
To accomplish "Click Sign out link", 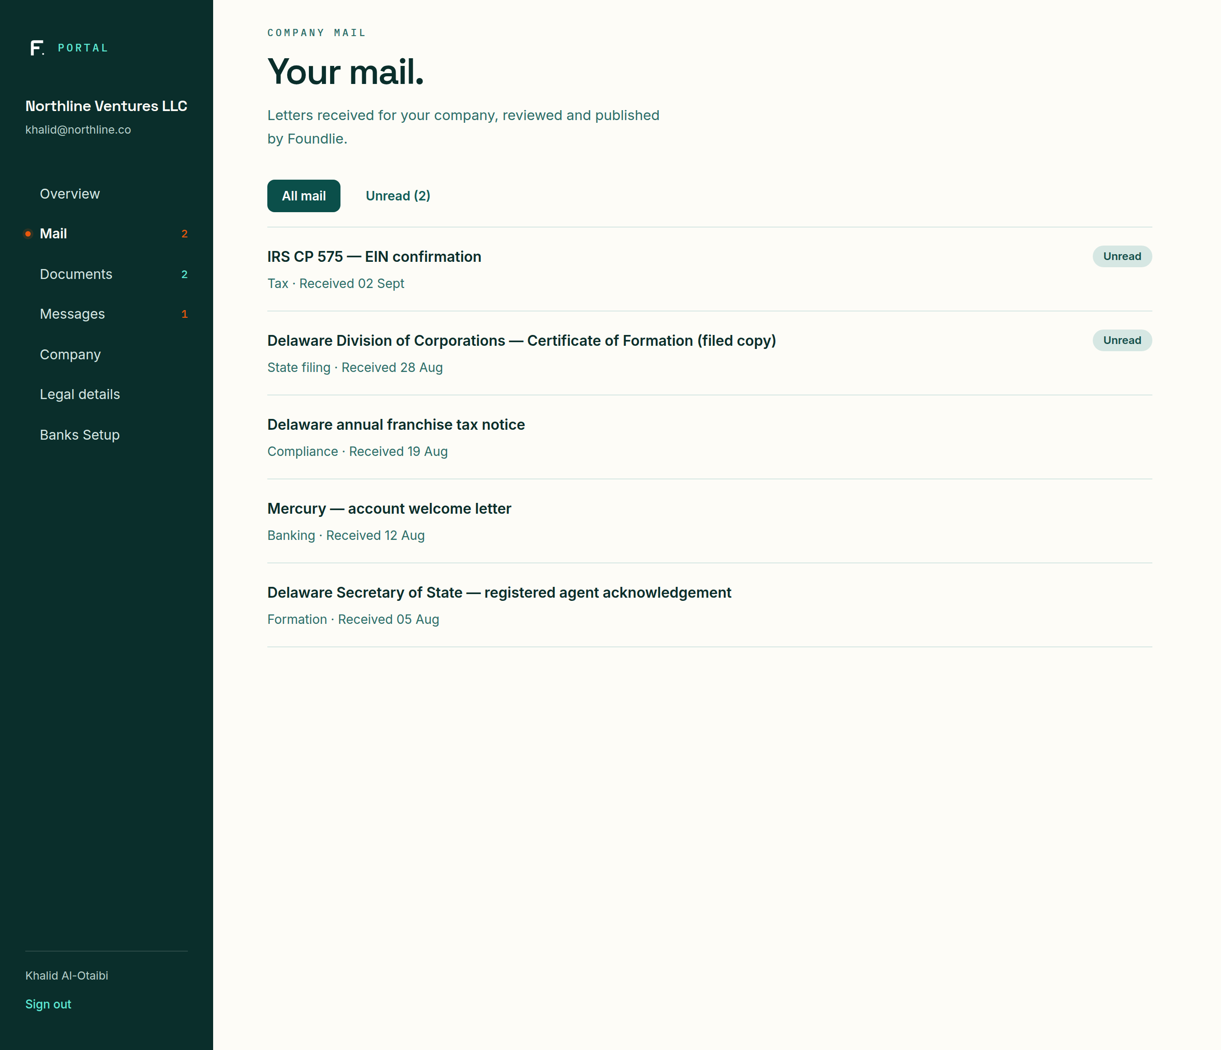I will click(x=48, y=1004).
